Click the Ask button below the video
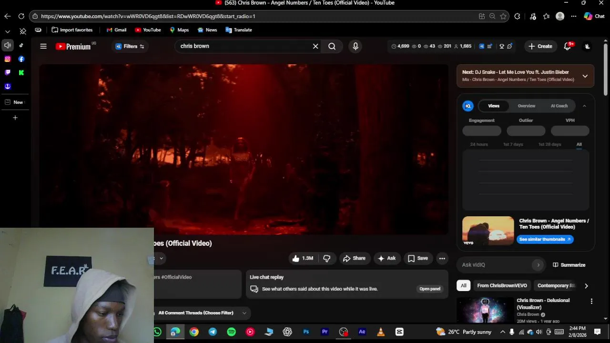Viewport: 610px width, 343px height. 386,258
